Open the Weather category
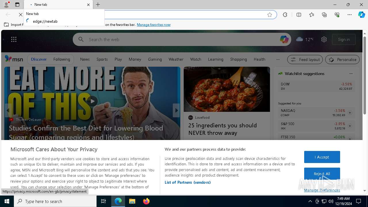The image size is (368, 207). pyautogui.click(x=176, y=59)
